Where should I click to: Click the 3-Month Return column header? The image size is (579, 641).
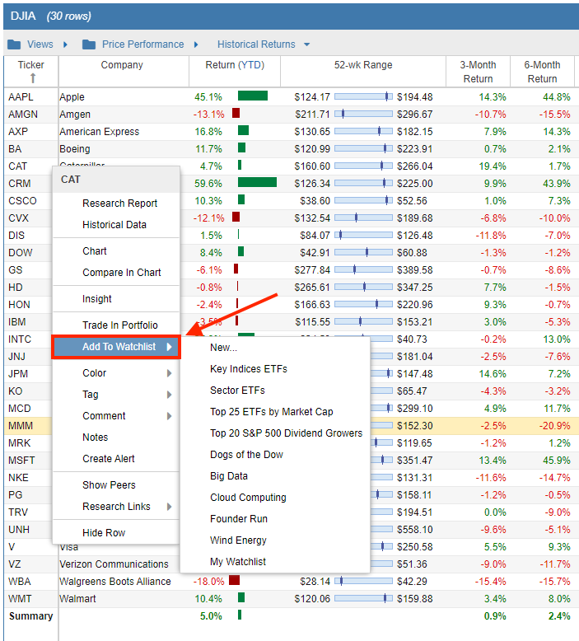(478, 72)
